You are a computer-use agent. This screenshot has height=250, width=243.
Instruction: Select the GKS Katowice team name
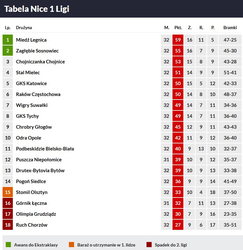[31, 84]
